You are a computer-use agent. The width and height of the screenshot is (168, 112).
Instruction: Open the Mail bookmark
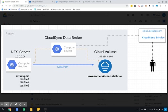[4, 10]
